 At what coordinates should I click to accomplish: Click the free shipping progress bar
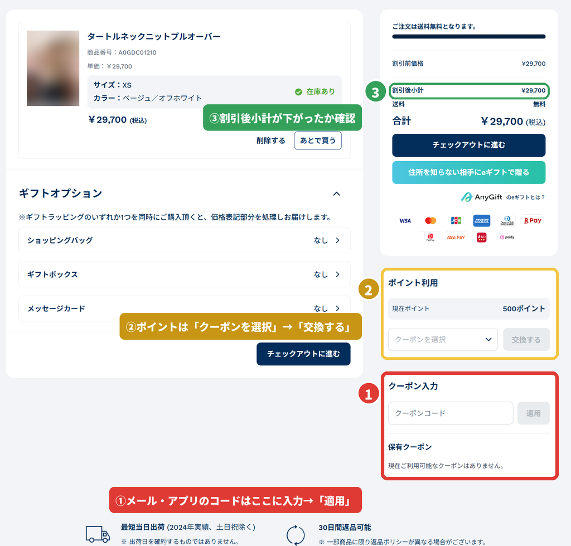468,36
